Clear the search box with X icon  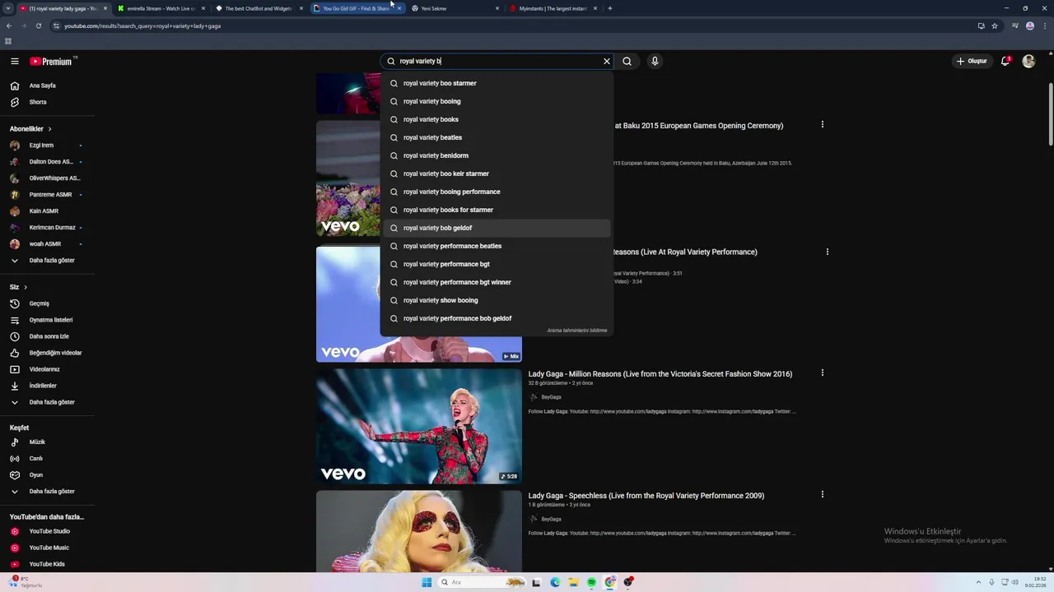point(607,61)
